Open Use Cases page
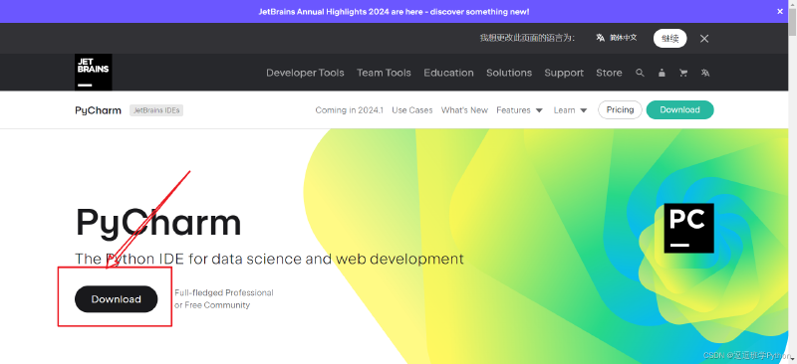This screenshot has width=797, height=364. (x=412, y=110)
